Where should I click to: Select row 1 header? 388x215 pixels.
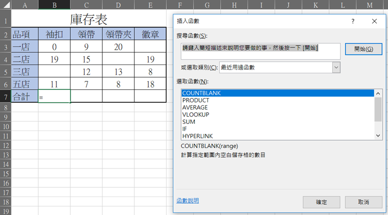pyautogui.click(x=5, y=18)
